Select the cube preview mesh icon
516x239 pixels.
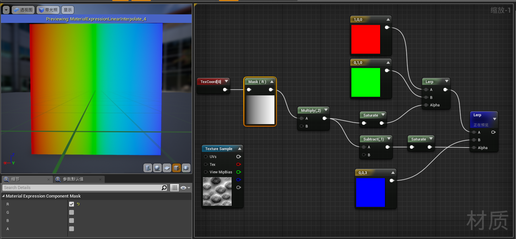(176, 168)
